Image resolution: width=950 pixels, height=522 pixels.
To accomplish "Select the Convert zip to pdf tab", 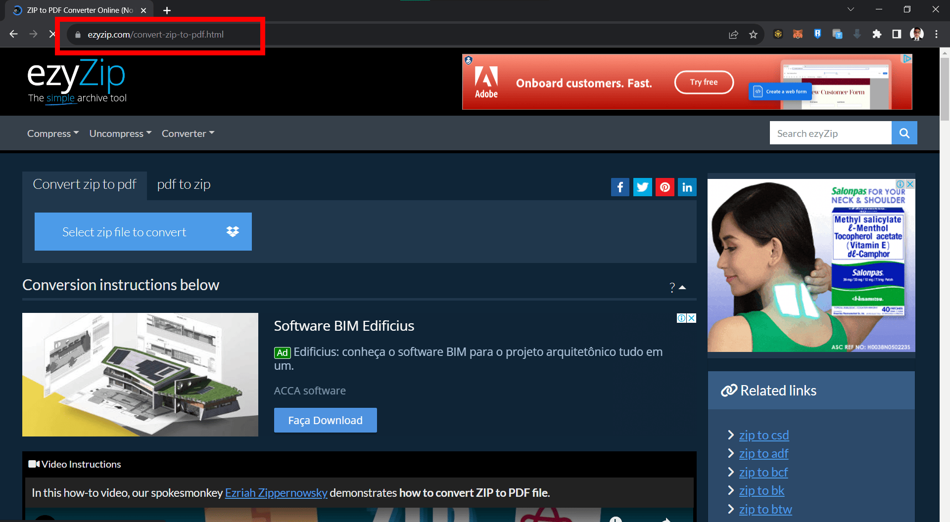I will pyautogui.click(x=84, y=184).
